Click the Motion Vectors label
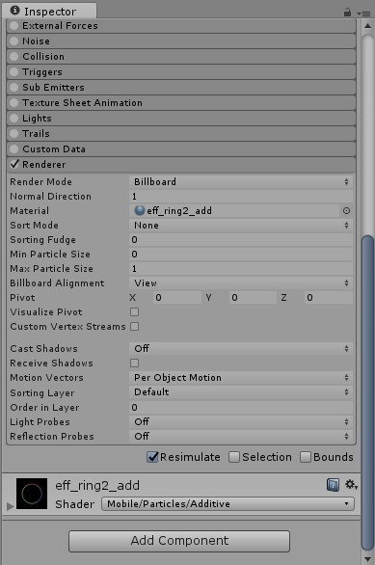 [x=46, y=378]
